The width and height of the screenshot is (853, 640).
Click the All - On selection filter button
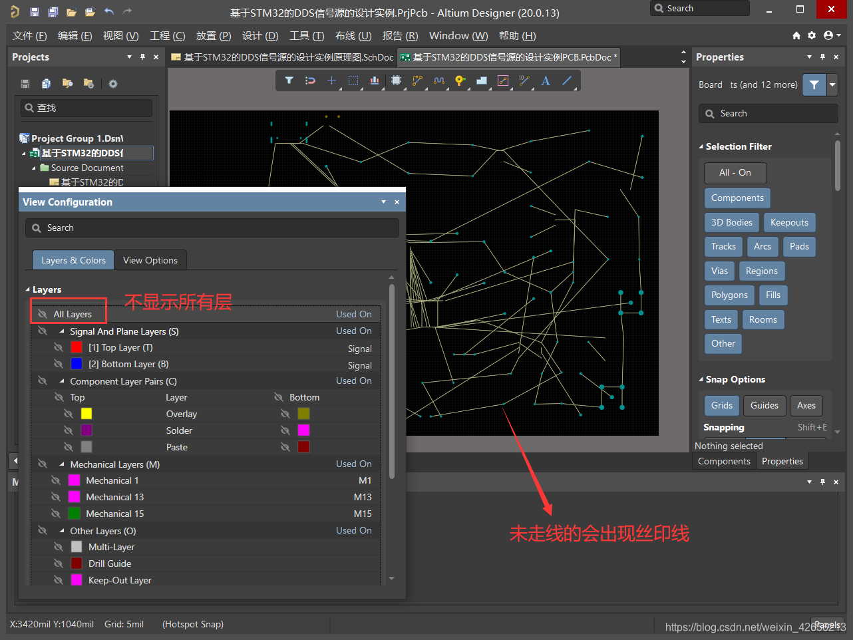(735, 173)
